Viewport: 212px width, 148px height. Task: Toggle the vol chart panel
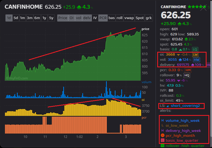[78, 18]
